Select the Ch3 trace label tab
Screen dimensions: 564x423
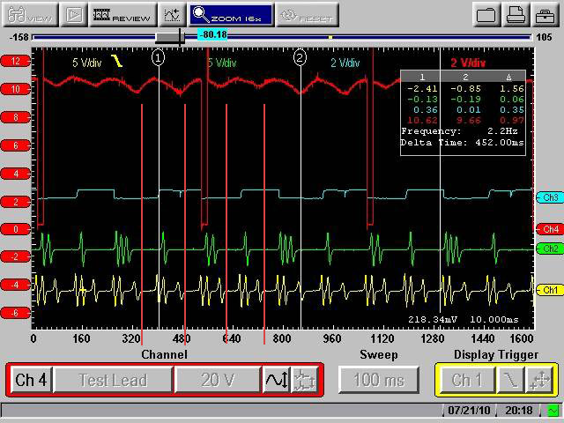pos(550,197)
